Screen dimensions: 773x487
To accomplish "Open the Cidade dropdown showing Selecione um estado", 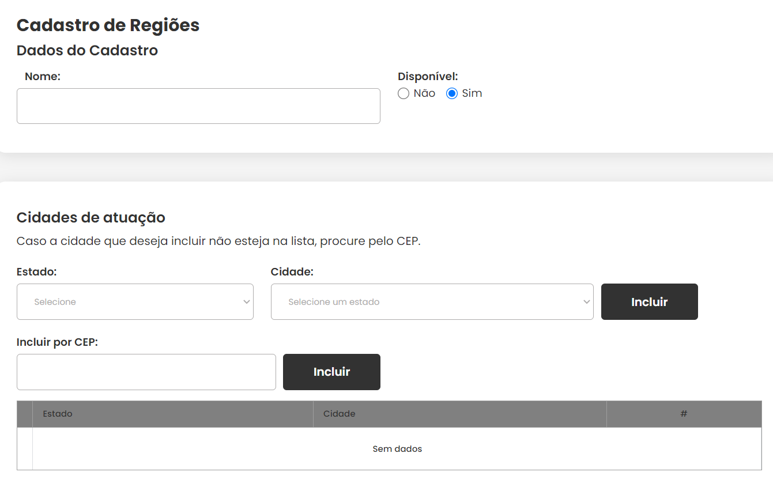I will point(432,301).
